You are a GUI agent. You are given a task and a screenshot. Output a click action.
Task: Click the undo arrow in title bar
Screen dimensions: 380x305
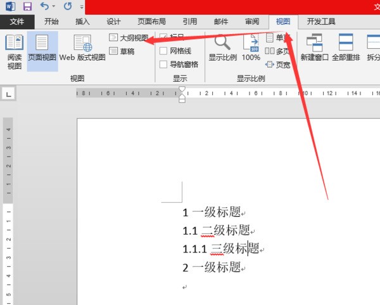pos(44,6)
